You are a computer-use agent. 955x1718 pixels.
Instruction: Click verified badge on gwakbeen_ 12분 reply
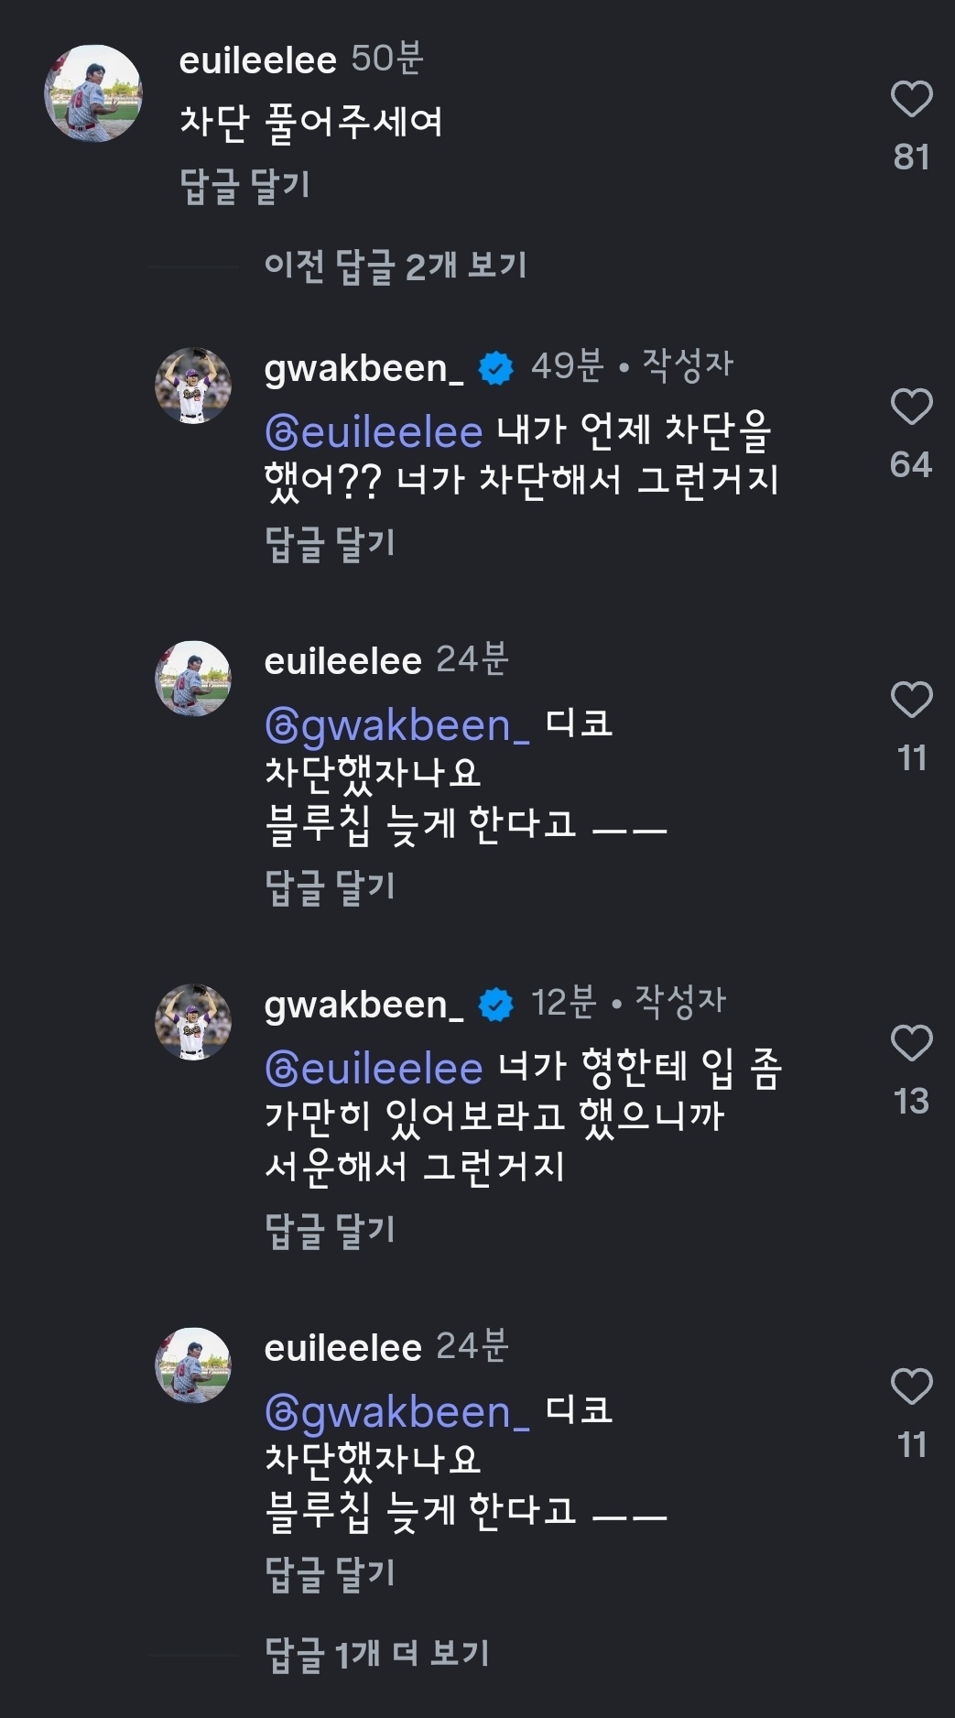[x=496, y=1006]
